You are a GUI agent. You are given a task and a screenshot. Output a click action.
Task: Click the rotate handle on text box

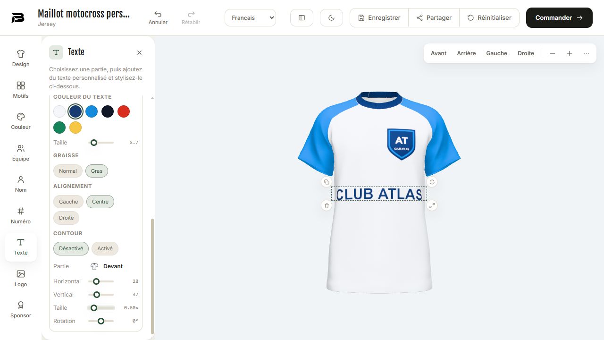pyautogui.click(x=432, y=182)
